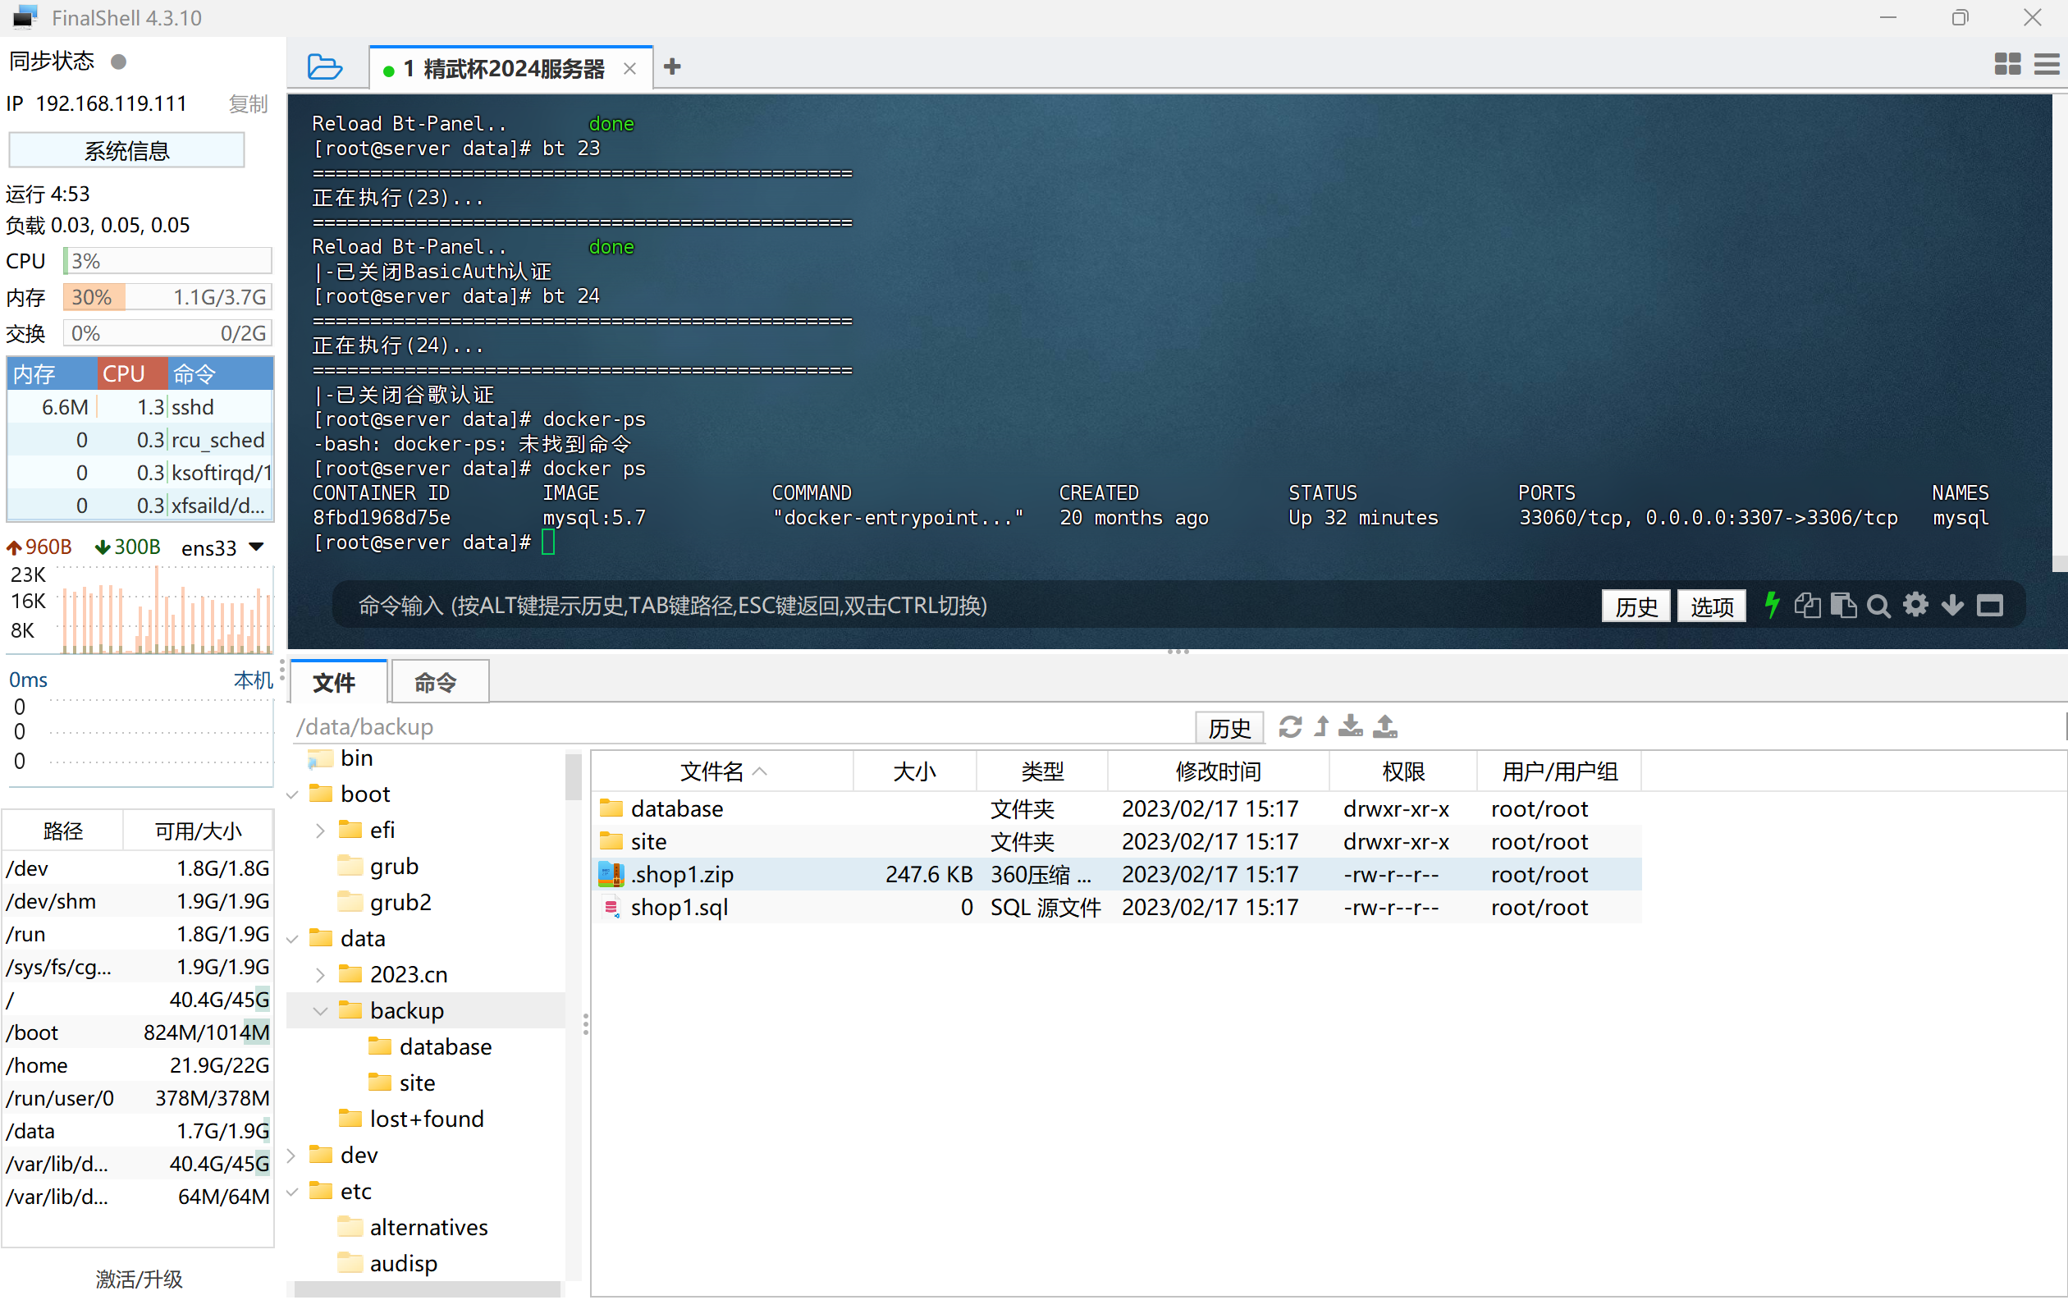Open terminal search magnifier icon
The height and width of the screenshot is (1300, 2068).
1878,607
